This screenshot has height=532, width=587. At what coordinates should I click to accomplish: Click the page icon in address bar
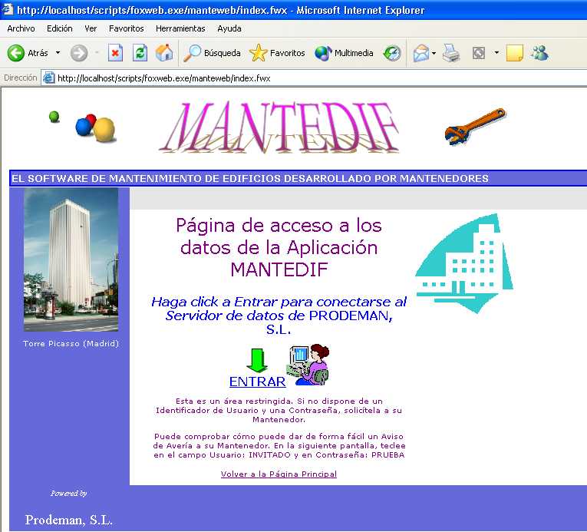click(48, 78)
